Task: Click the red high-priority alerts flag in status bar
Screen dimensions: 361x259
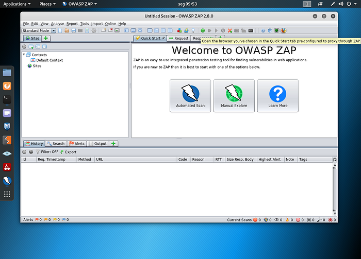Action: pyautogui.click(x=37, y=220)
